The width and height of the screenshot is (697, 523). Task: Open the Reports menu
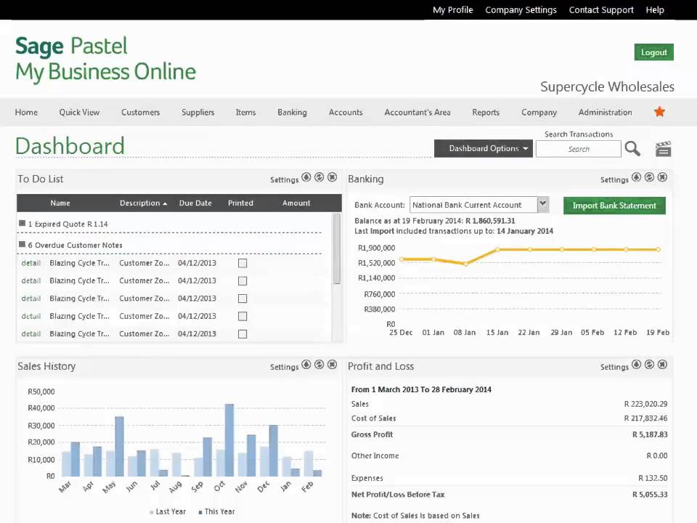click(486, 112)
